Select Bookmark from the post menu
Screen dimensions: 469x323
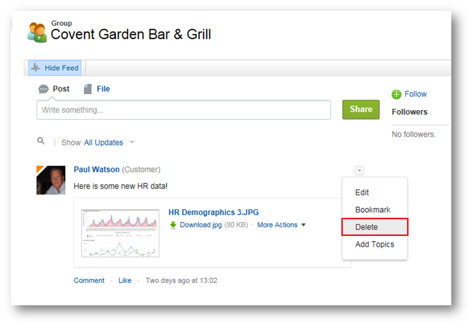click(x=373, y=209)
